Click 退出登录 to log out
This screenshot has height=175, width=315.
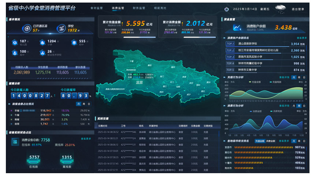point(297,9)
